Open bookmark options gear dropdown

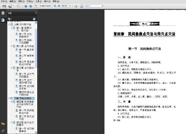(x=10, y=19)
